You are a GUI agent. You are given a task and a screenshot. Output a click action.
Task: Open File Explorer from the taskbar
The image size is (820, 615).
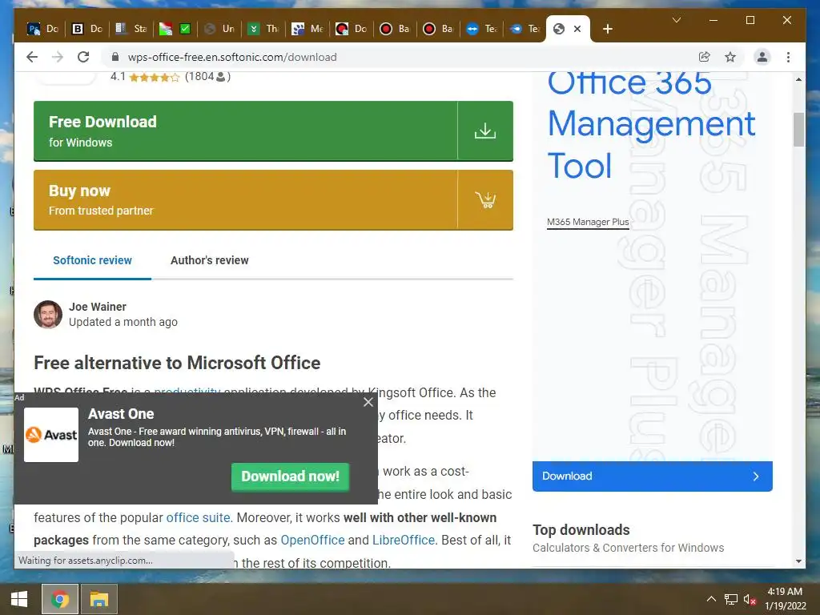tap(98, 599)
